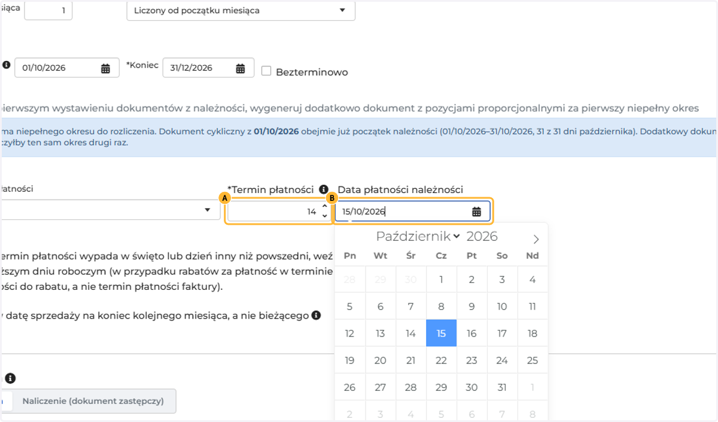This screenshot has width=718, height=422.
Task: Select October 4 in calendar
Action: 533,279
